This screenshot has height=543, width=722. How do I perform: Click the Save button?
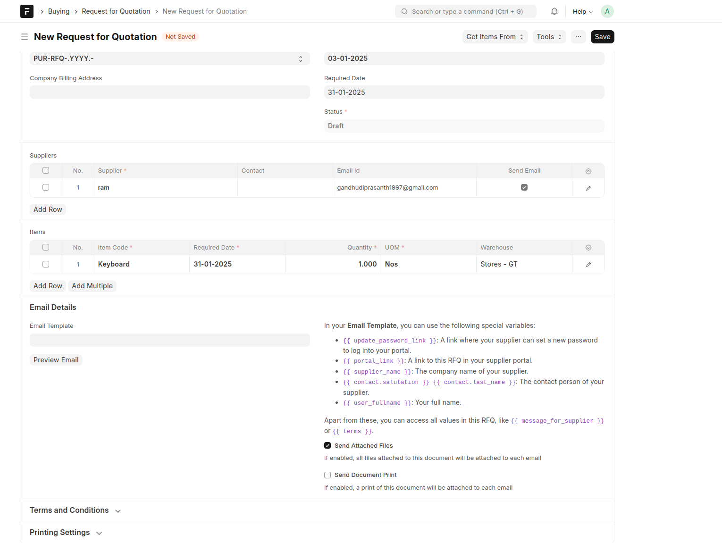coord(603,37)
